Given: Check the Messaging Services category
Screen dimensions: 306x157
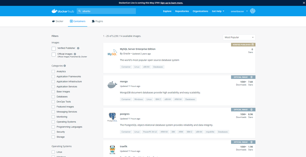Looking at the screenshot, I should (x=53, y=112).
